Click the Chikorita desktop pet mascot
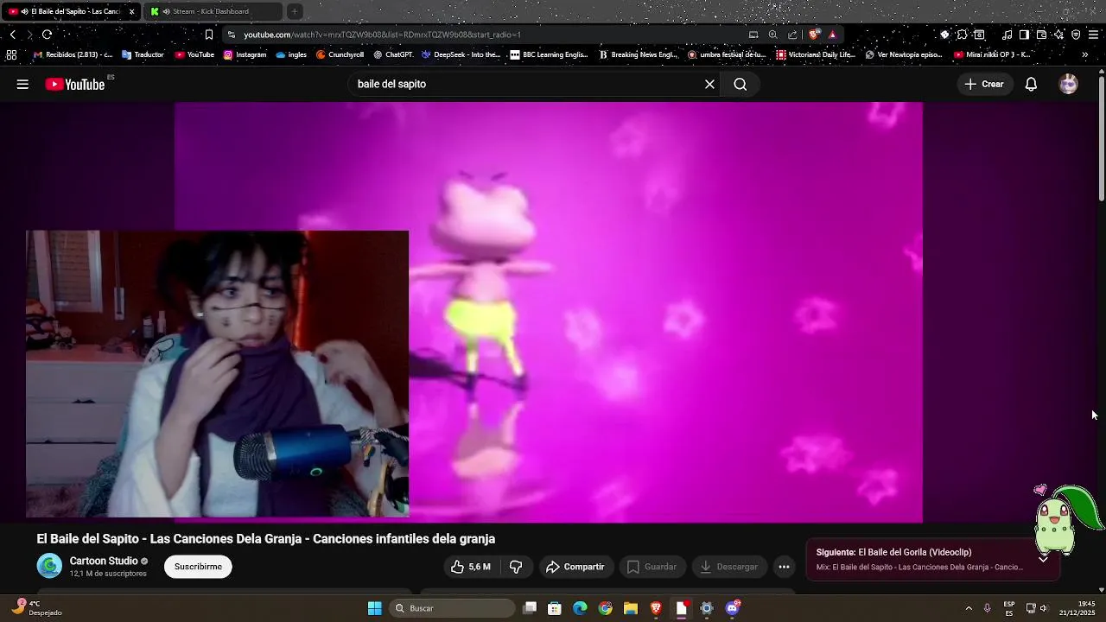Screen dimensions: 1106x622 tap(1066, 518)
